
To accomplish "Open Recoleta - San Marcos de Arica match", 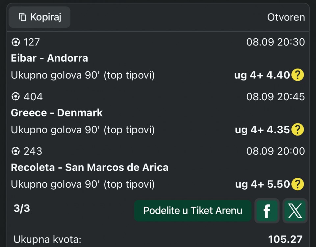I will click(x=90, y=167).
